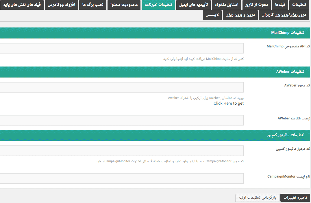
Task: Click the تنظیمات MailChimp section header
Action: pyautogui.click(x=155, y=33)
